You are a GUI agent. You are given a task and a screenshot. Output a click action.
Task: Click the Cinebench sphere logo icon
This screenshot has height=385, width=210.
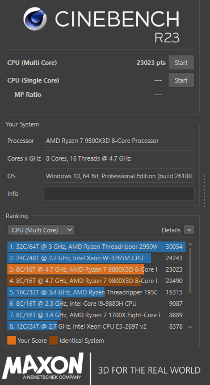coord(35,19)
